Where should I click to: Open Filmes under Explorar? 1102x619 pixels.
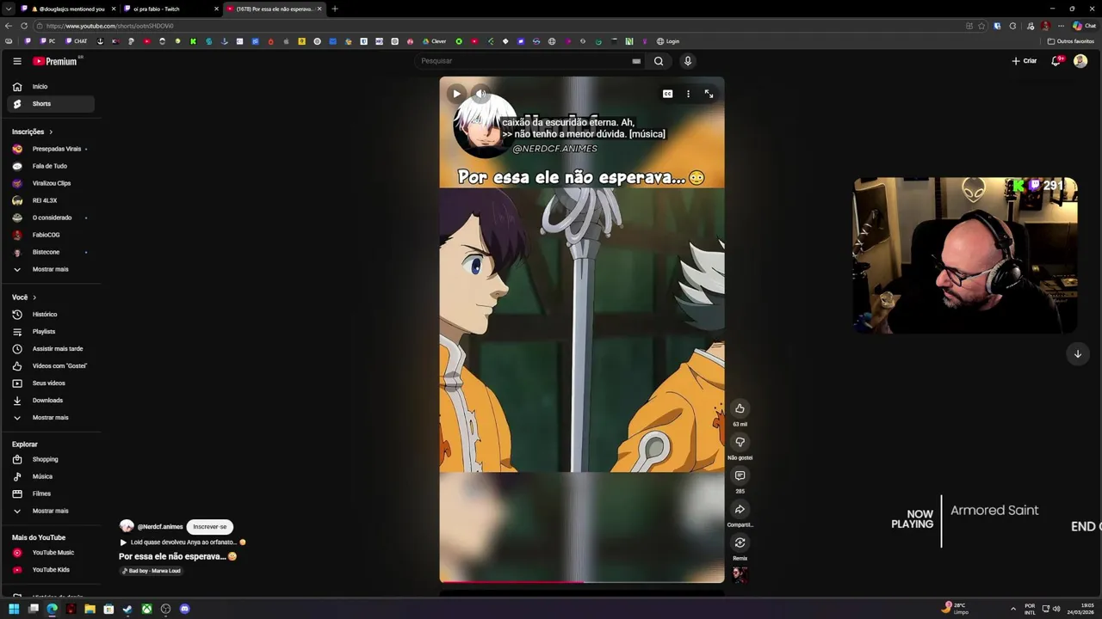(50, 493)
